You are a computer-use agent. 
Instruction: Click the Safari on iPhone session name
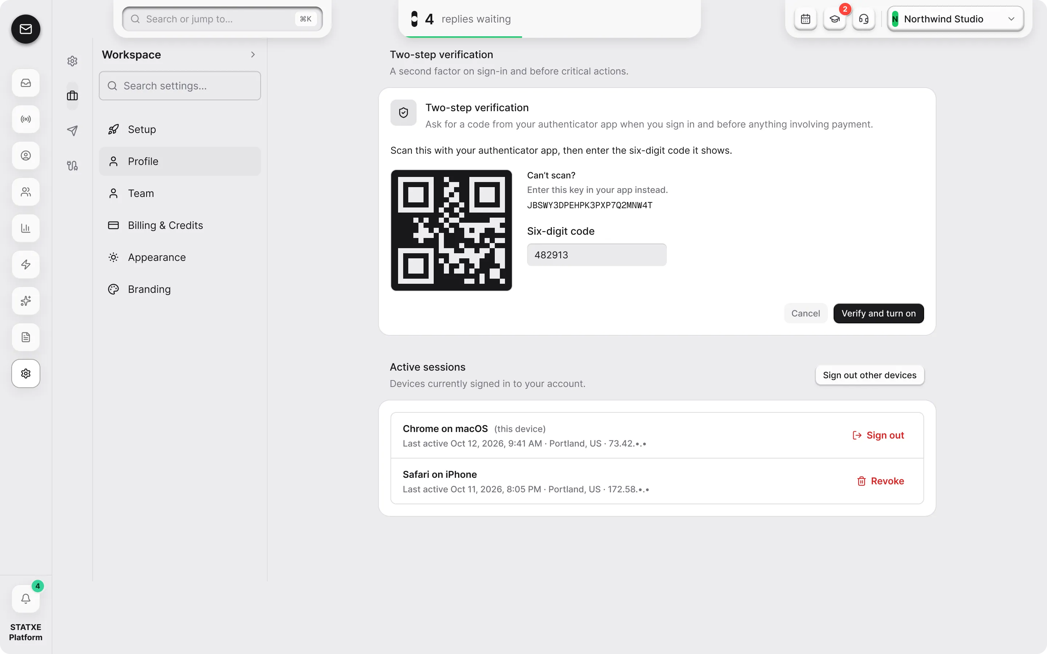tap(440, 475)
